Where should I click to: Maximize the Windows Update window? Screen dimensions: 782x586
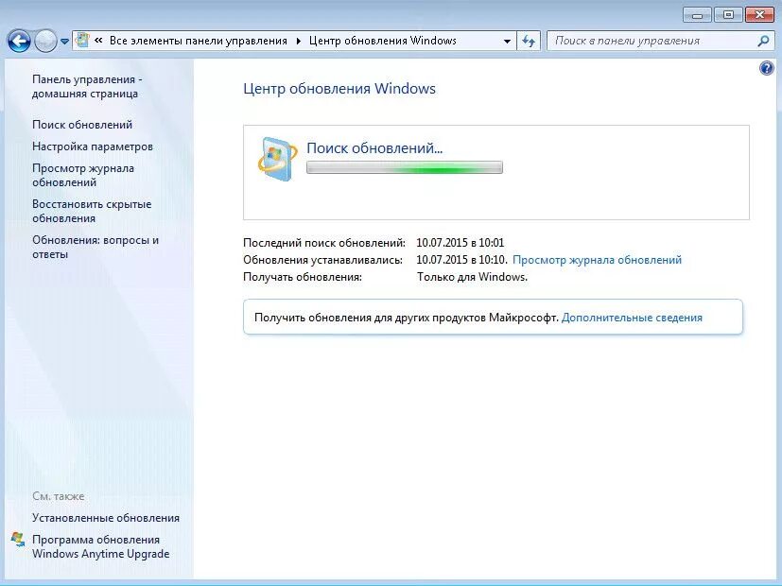coord(728,15)
